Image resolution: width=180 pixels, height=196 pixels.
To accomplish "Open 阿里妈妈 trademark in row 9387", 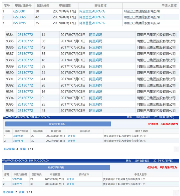I will 96,54.
